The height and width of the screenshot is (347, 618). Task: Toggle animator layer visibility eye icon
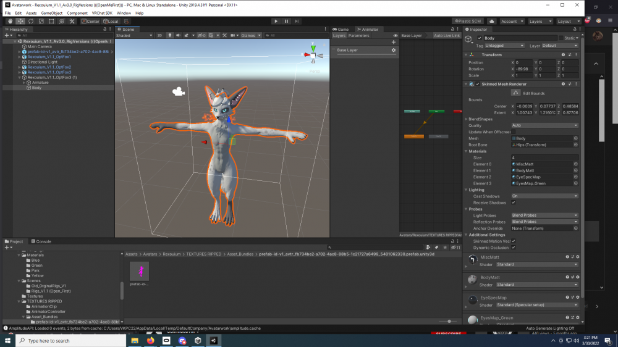[396, 35]
